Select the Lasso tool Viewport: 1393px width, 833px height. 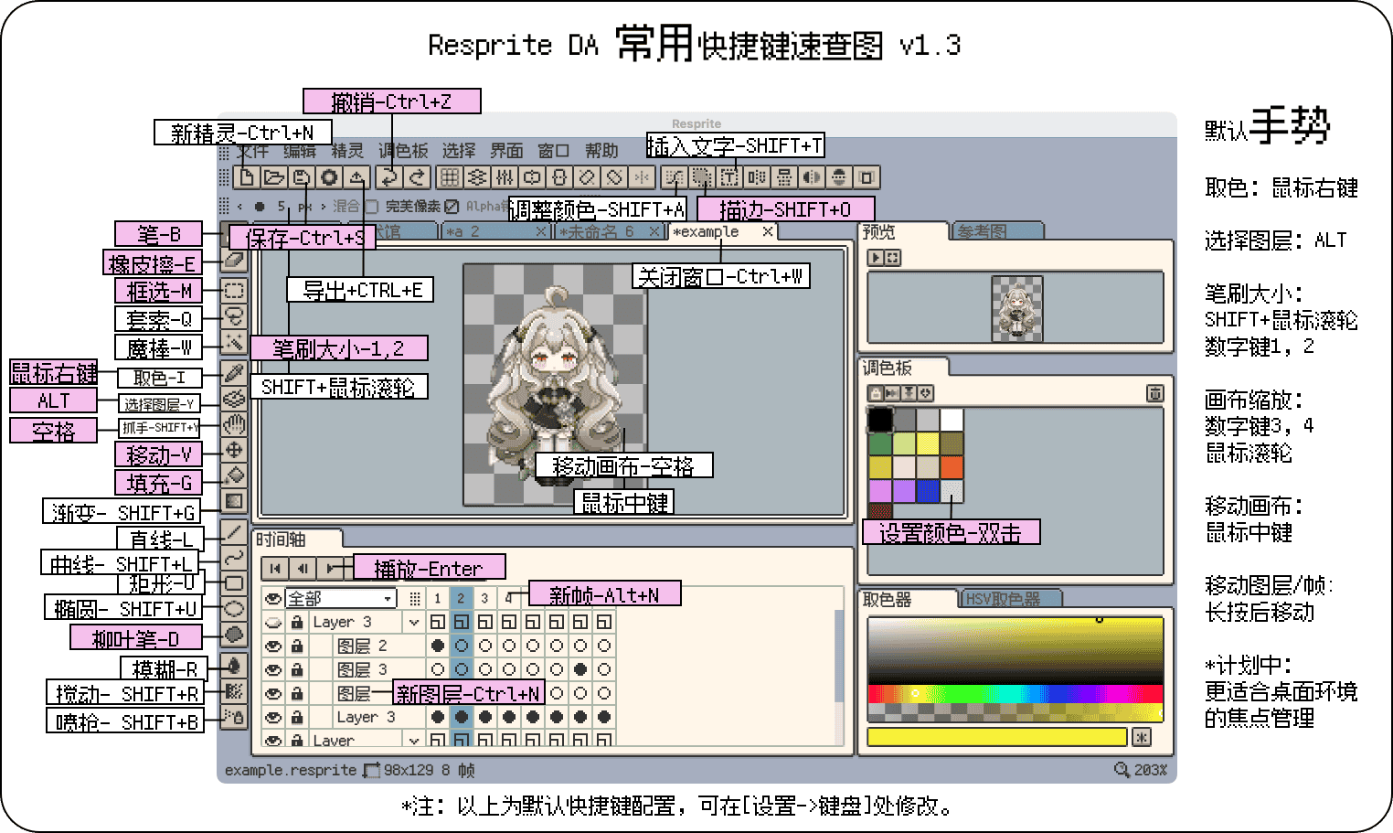pos(235,316)
